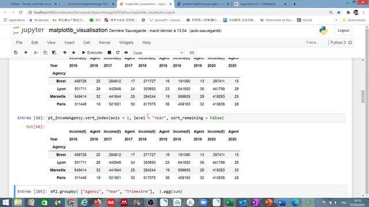Viewport: 369px width, 207px height.
Task: Expand hidden bookmarks chevron
Action: coord(336,20)
